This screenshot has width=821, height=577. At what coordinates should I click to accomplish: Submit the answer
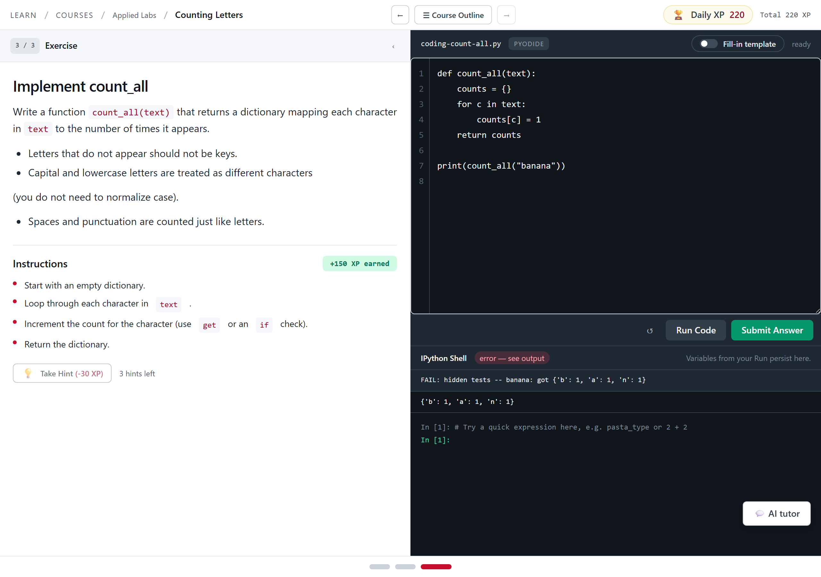click(x=772, y=330)
